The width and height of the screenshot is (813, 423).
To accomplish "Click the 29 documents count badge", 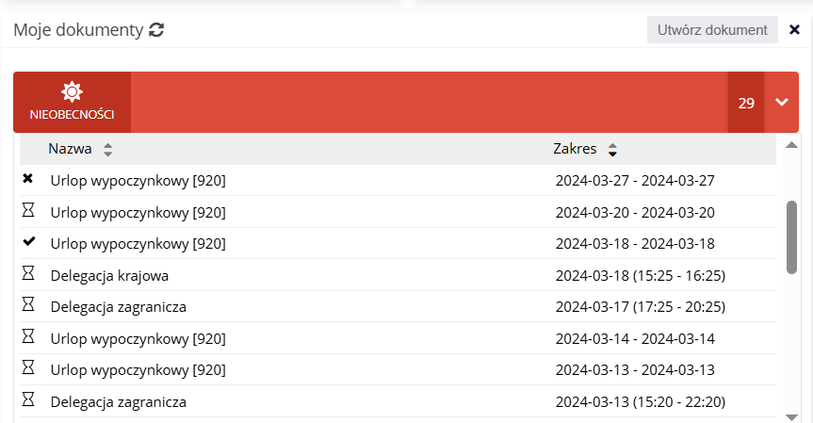I will [746, 102].
